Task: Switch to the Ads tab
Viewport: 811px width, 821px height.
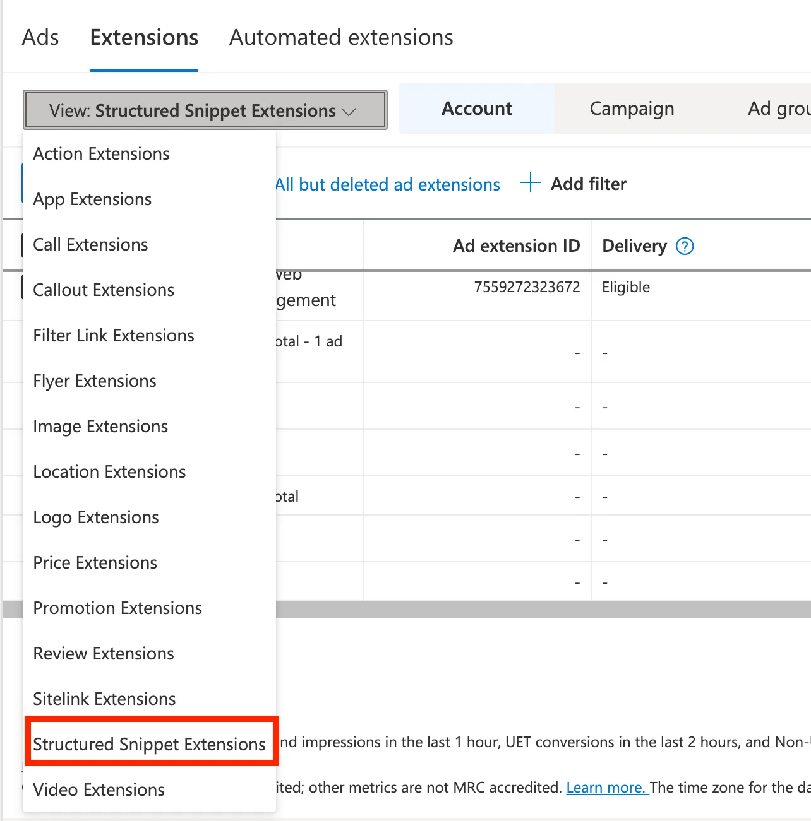Action: (40, 37)
